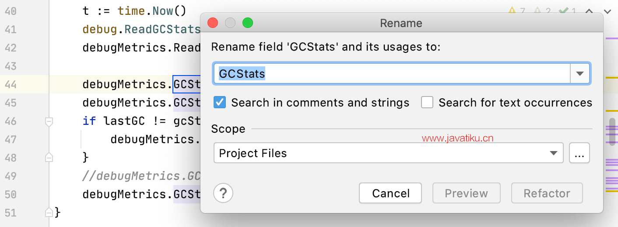
Task: Click the green zoom window button
Action: [248, 23]
